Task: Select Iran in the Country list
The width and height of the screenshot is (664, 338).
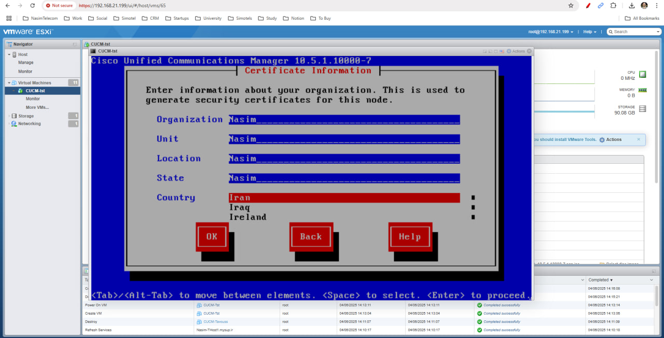Action: point(344,198)
